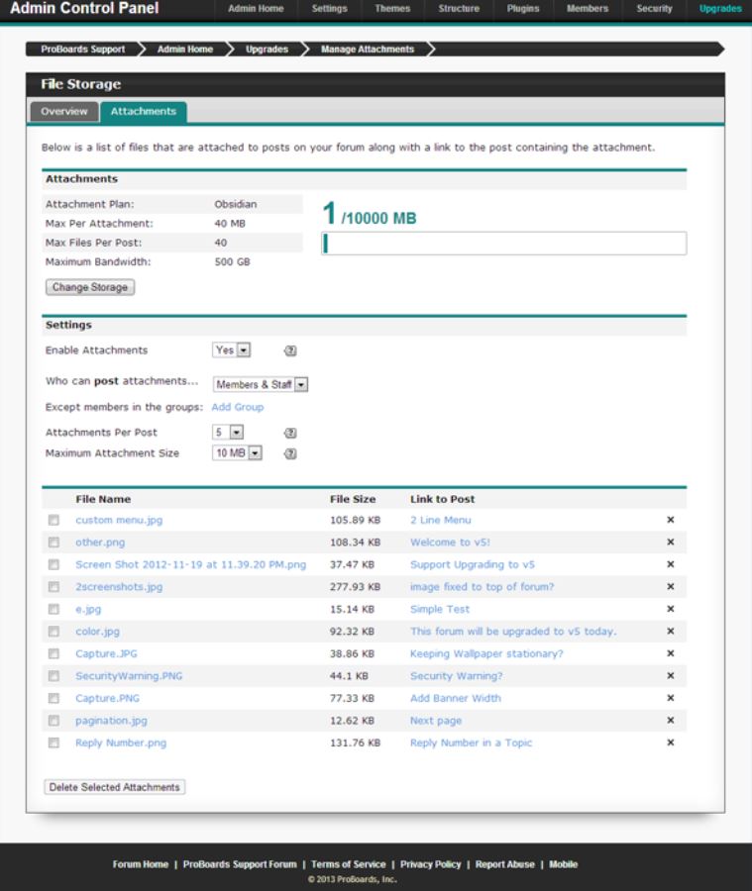The width and height of the screenshot is (752, 891).
Task: Check the Capture.PNG row checkbox
Action: 54,698
